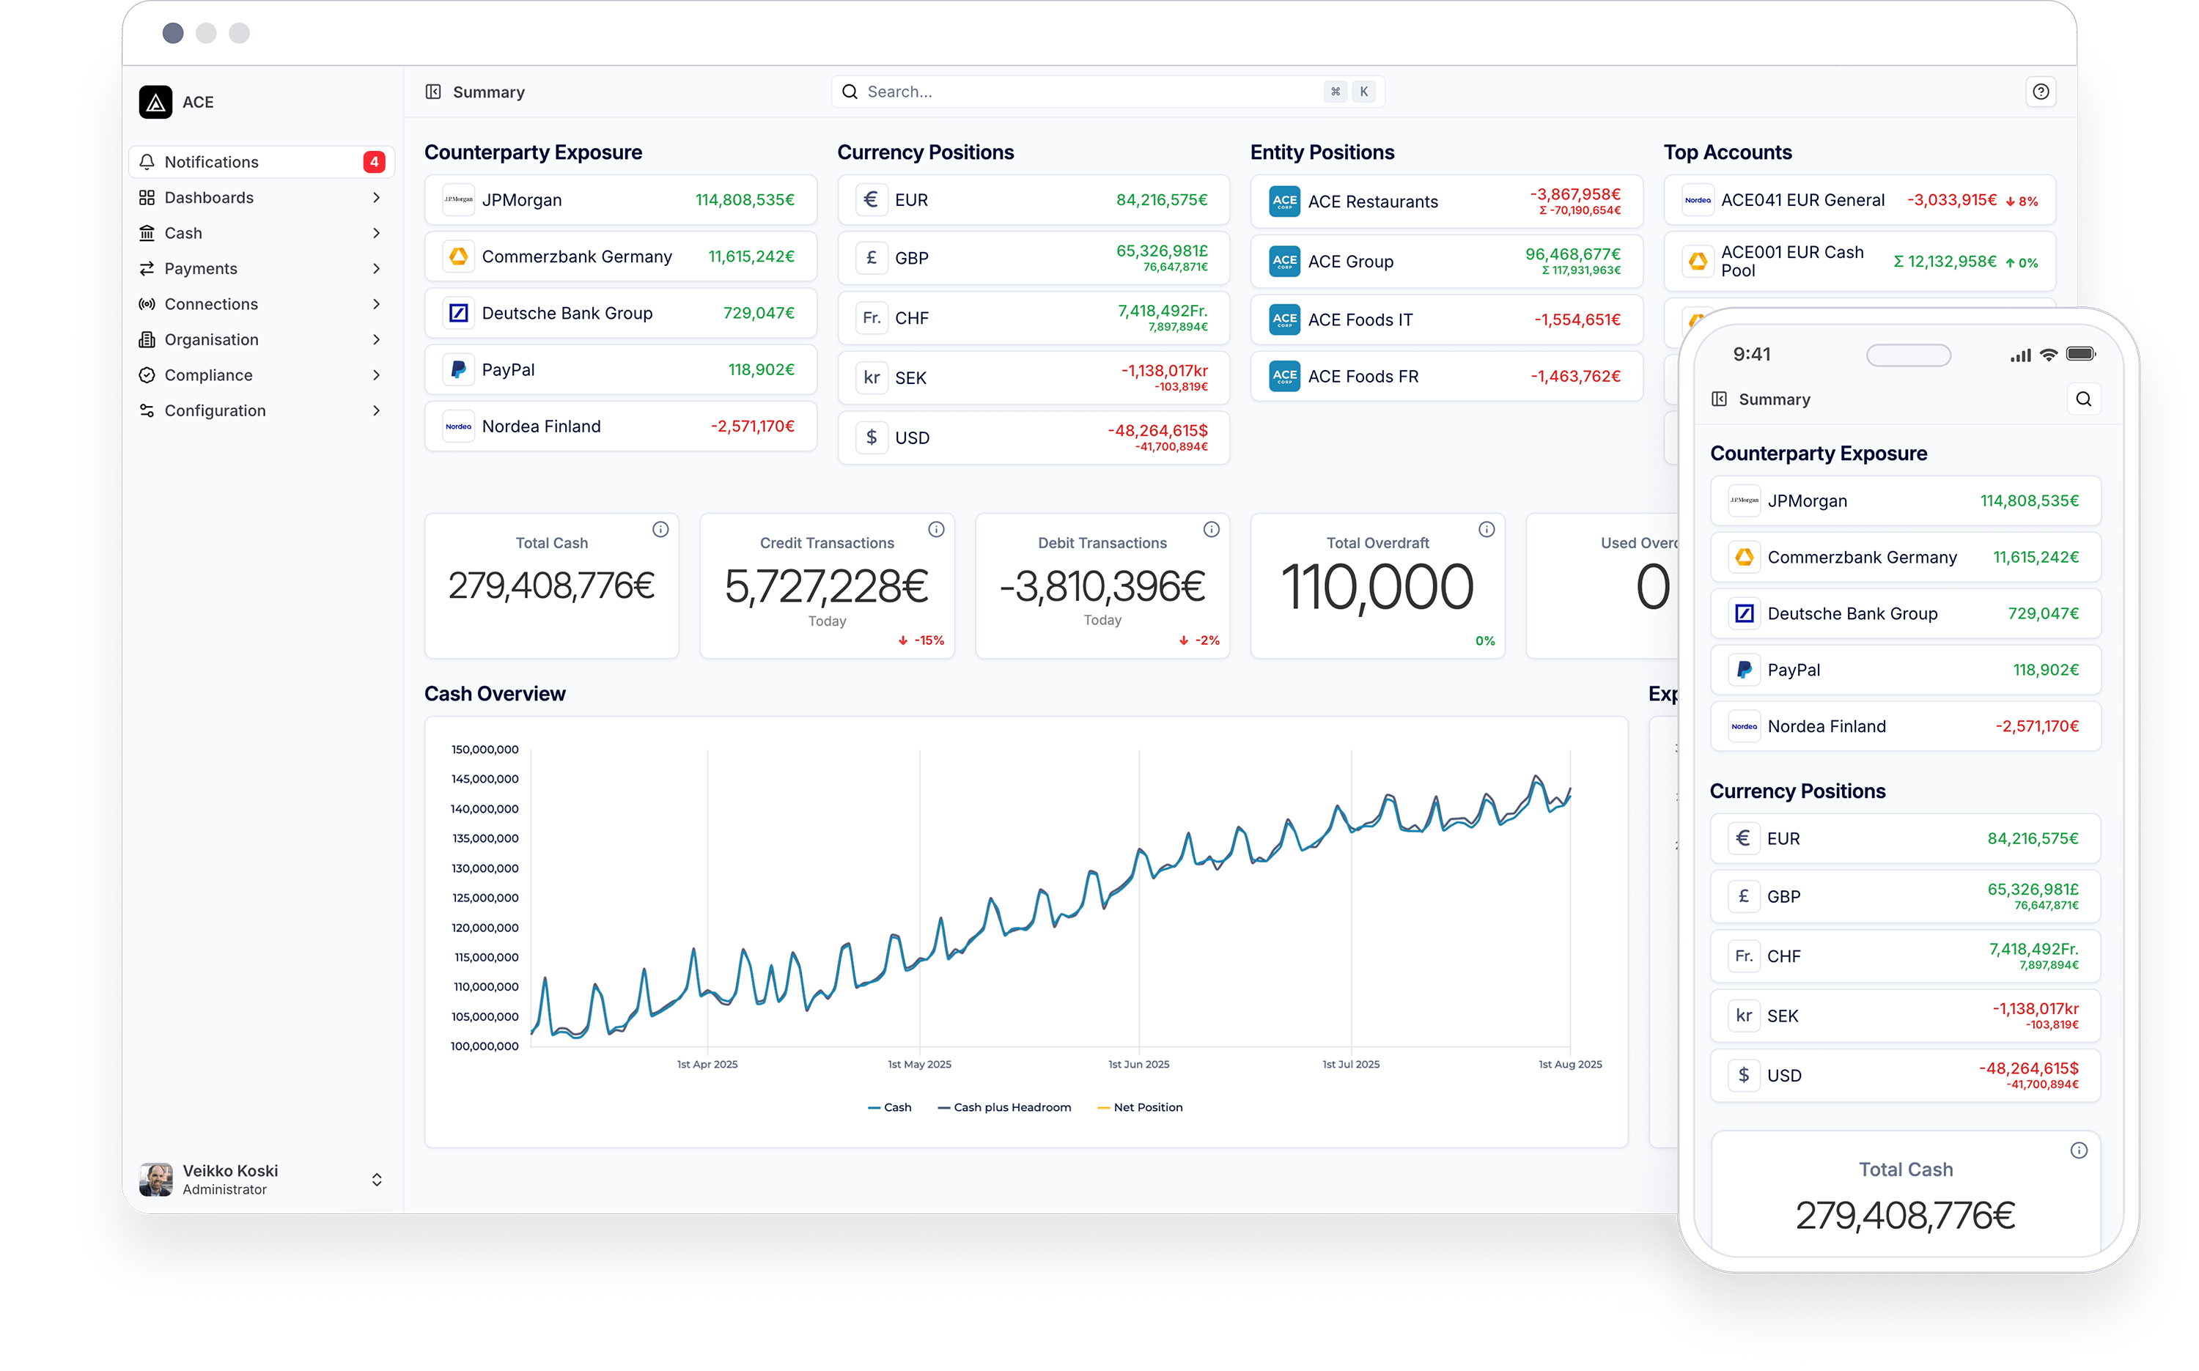Open the help question mark icon

pyautogui.click(x=2041, y=91)
